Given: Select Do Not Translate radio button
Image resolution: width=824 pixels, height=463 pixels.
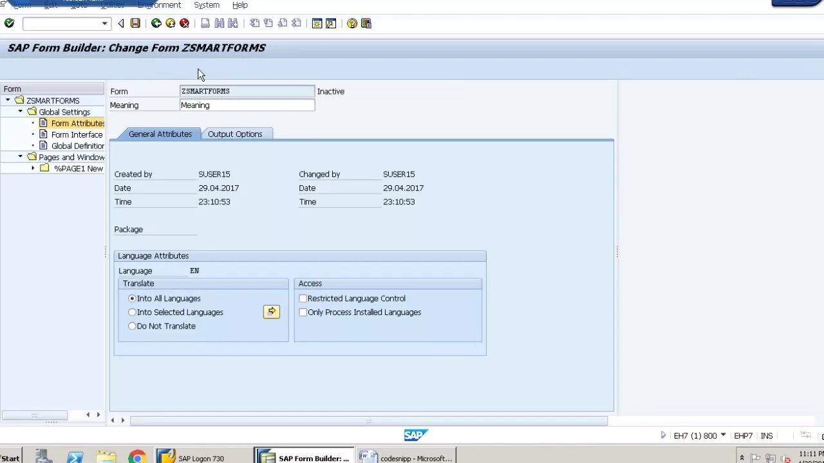Looking at the screenshot, I should click(132, 326).
